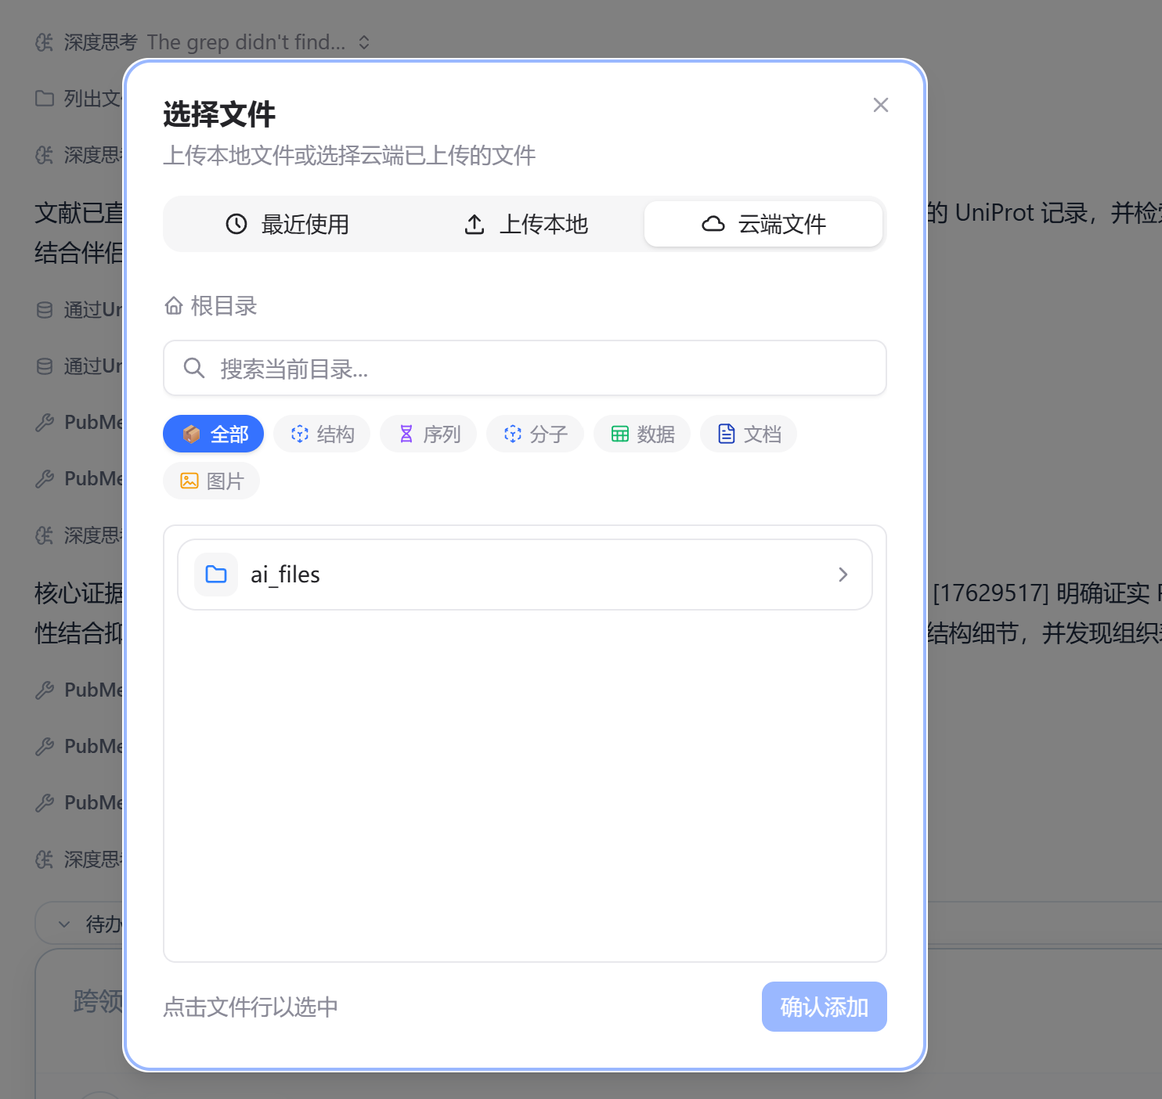Click the clock icon in 最近使用
1162x1099 pixels.
tap(236, 224)
